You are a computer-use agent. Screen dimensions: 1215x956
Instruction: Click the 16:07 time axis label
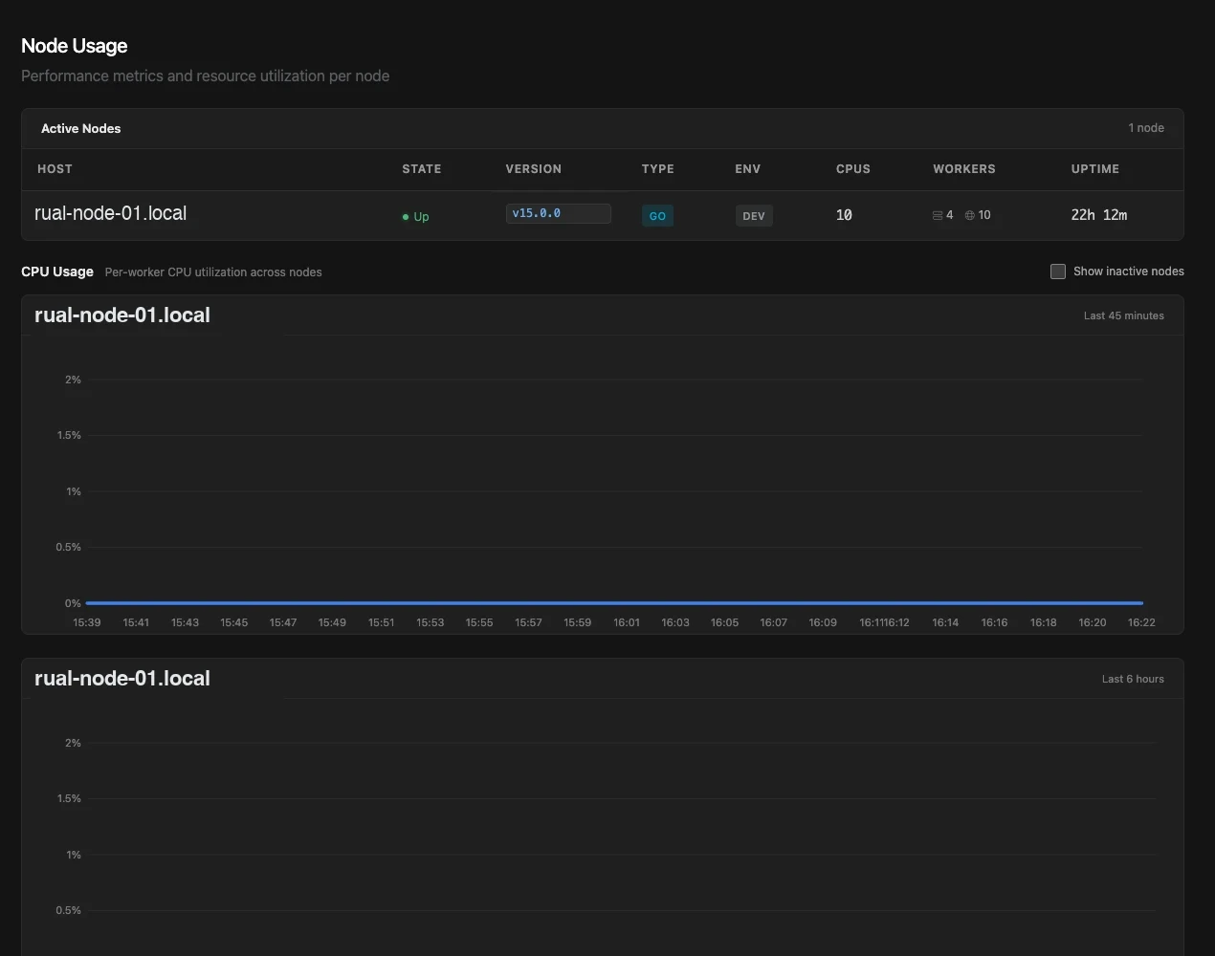pyautogui.click(x=774, y=622)
